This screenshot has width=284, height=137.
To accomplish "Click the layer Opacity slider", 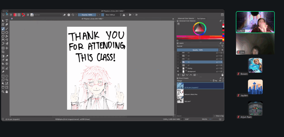I will 198,50.
